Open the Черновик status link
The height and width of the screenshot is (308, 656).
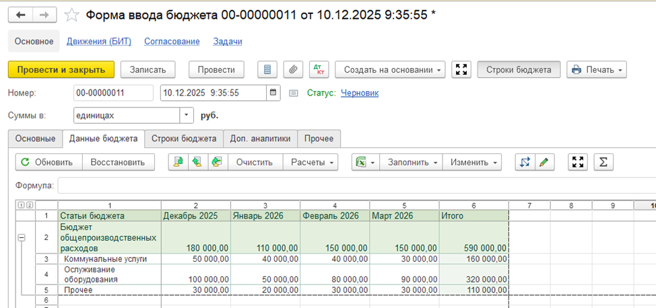pos(359,93)
